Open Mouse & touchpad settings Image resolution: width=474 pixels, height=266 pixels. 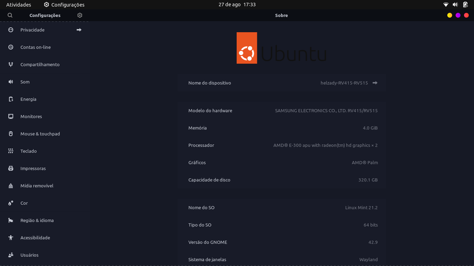45,134
